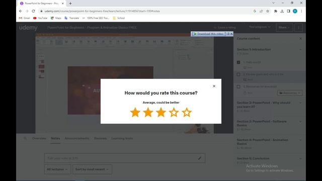Open the Chrome profile avatar
This screenshot has width=322, height=181.
tap(295, 11)
